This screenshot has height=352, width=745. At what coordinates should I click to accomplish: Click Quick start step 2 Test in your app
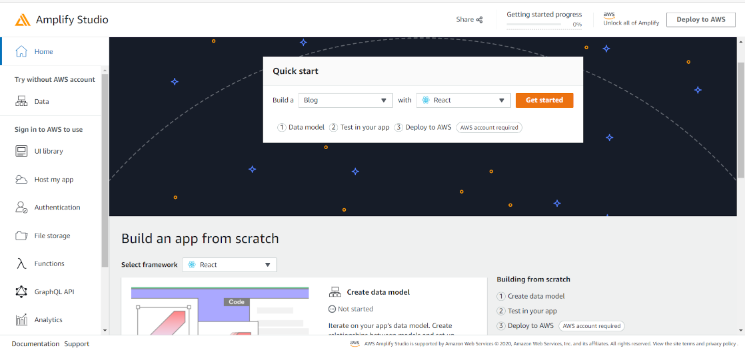point(360,127)
